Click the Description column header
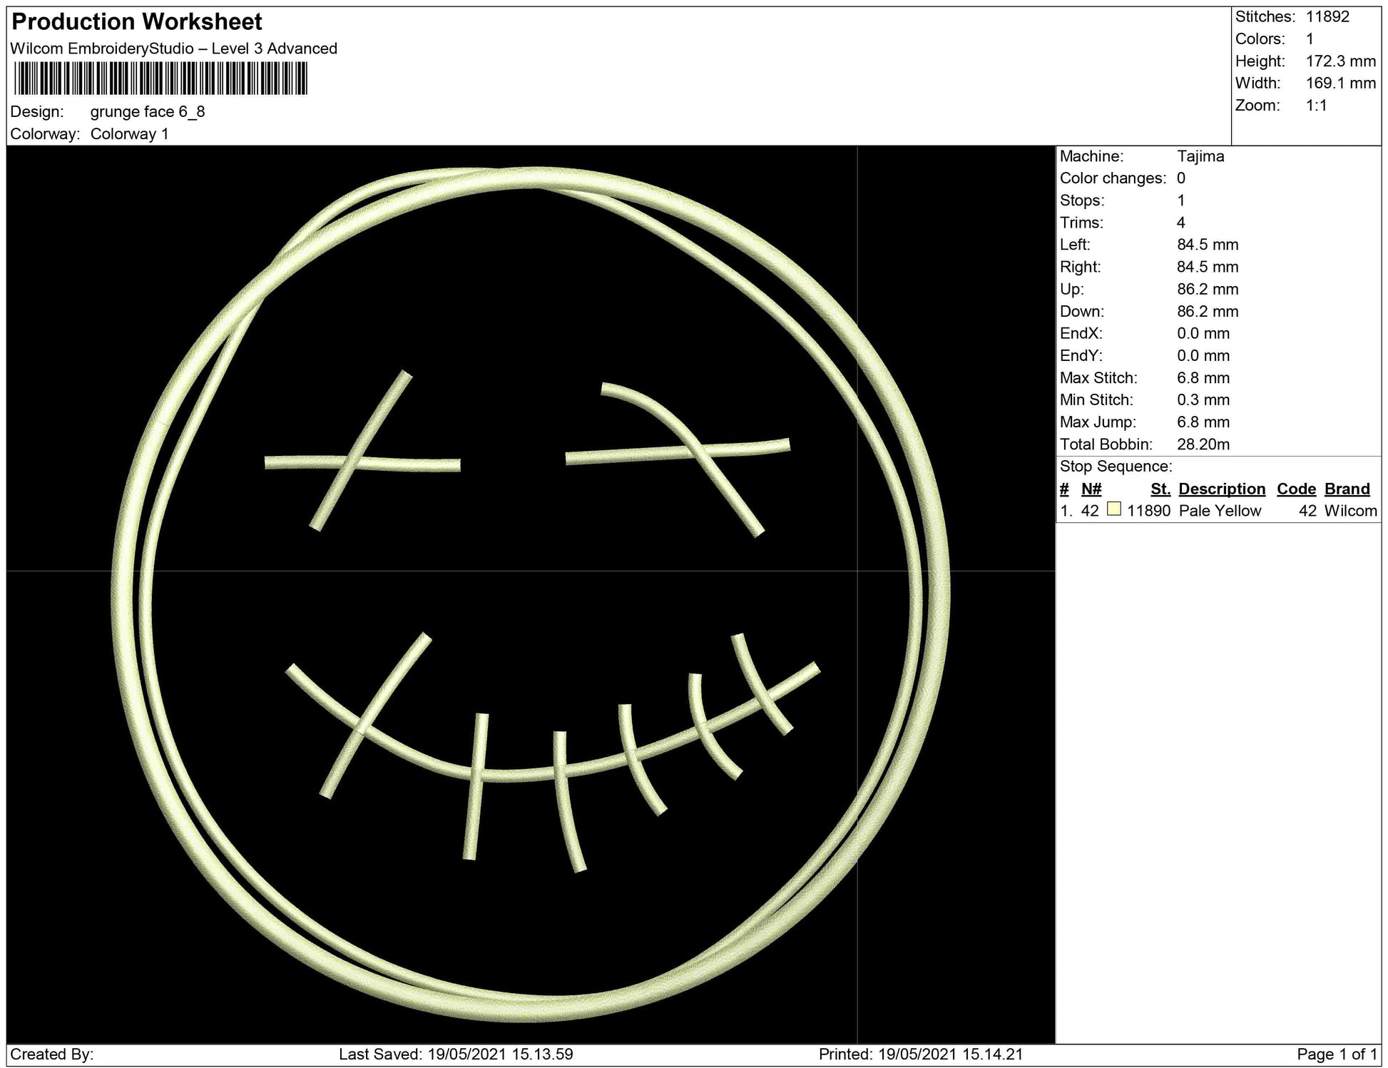The image size is (1388, 1068). pos(1221,489)
